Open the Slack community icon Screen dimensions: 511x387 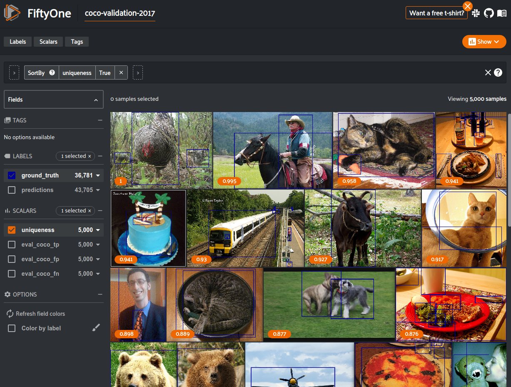(476, 13)
